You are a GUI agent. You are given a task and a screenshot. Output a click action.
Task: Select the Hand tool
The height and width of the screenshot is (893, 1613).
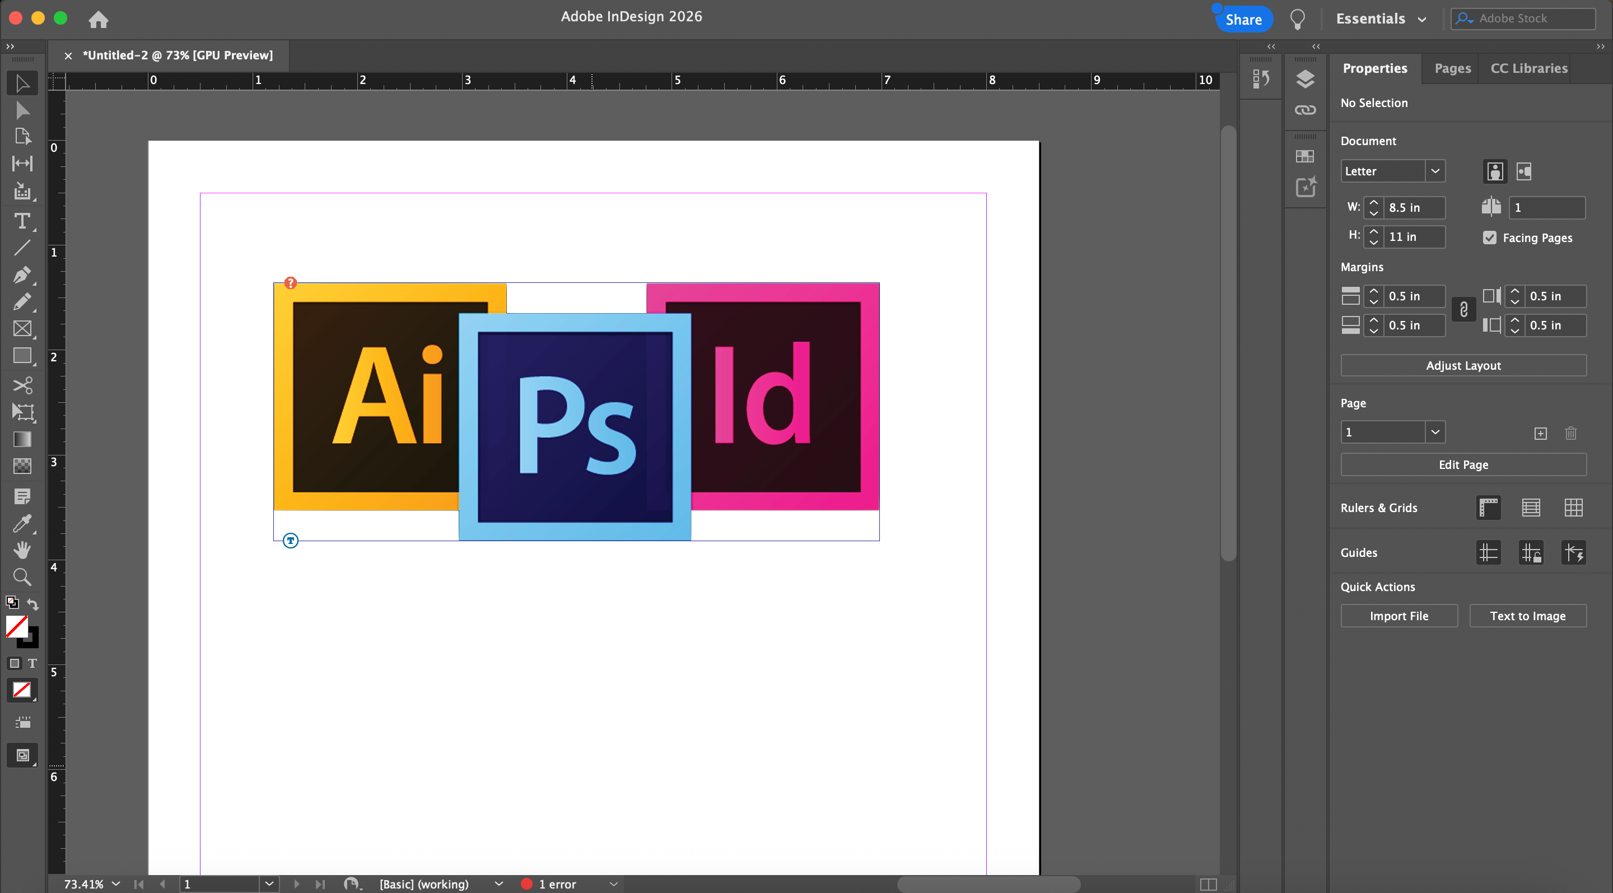pos(22,550)
